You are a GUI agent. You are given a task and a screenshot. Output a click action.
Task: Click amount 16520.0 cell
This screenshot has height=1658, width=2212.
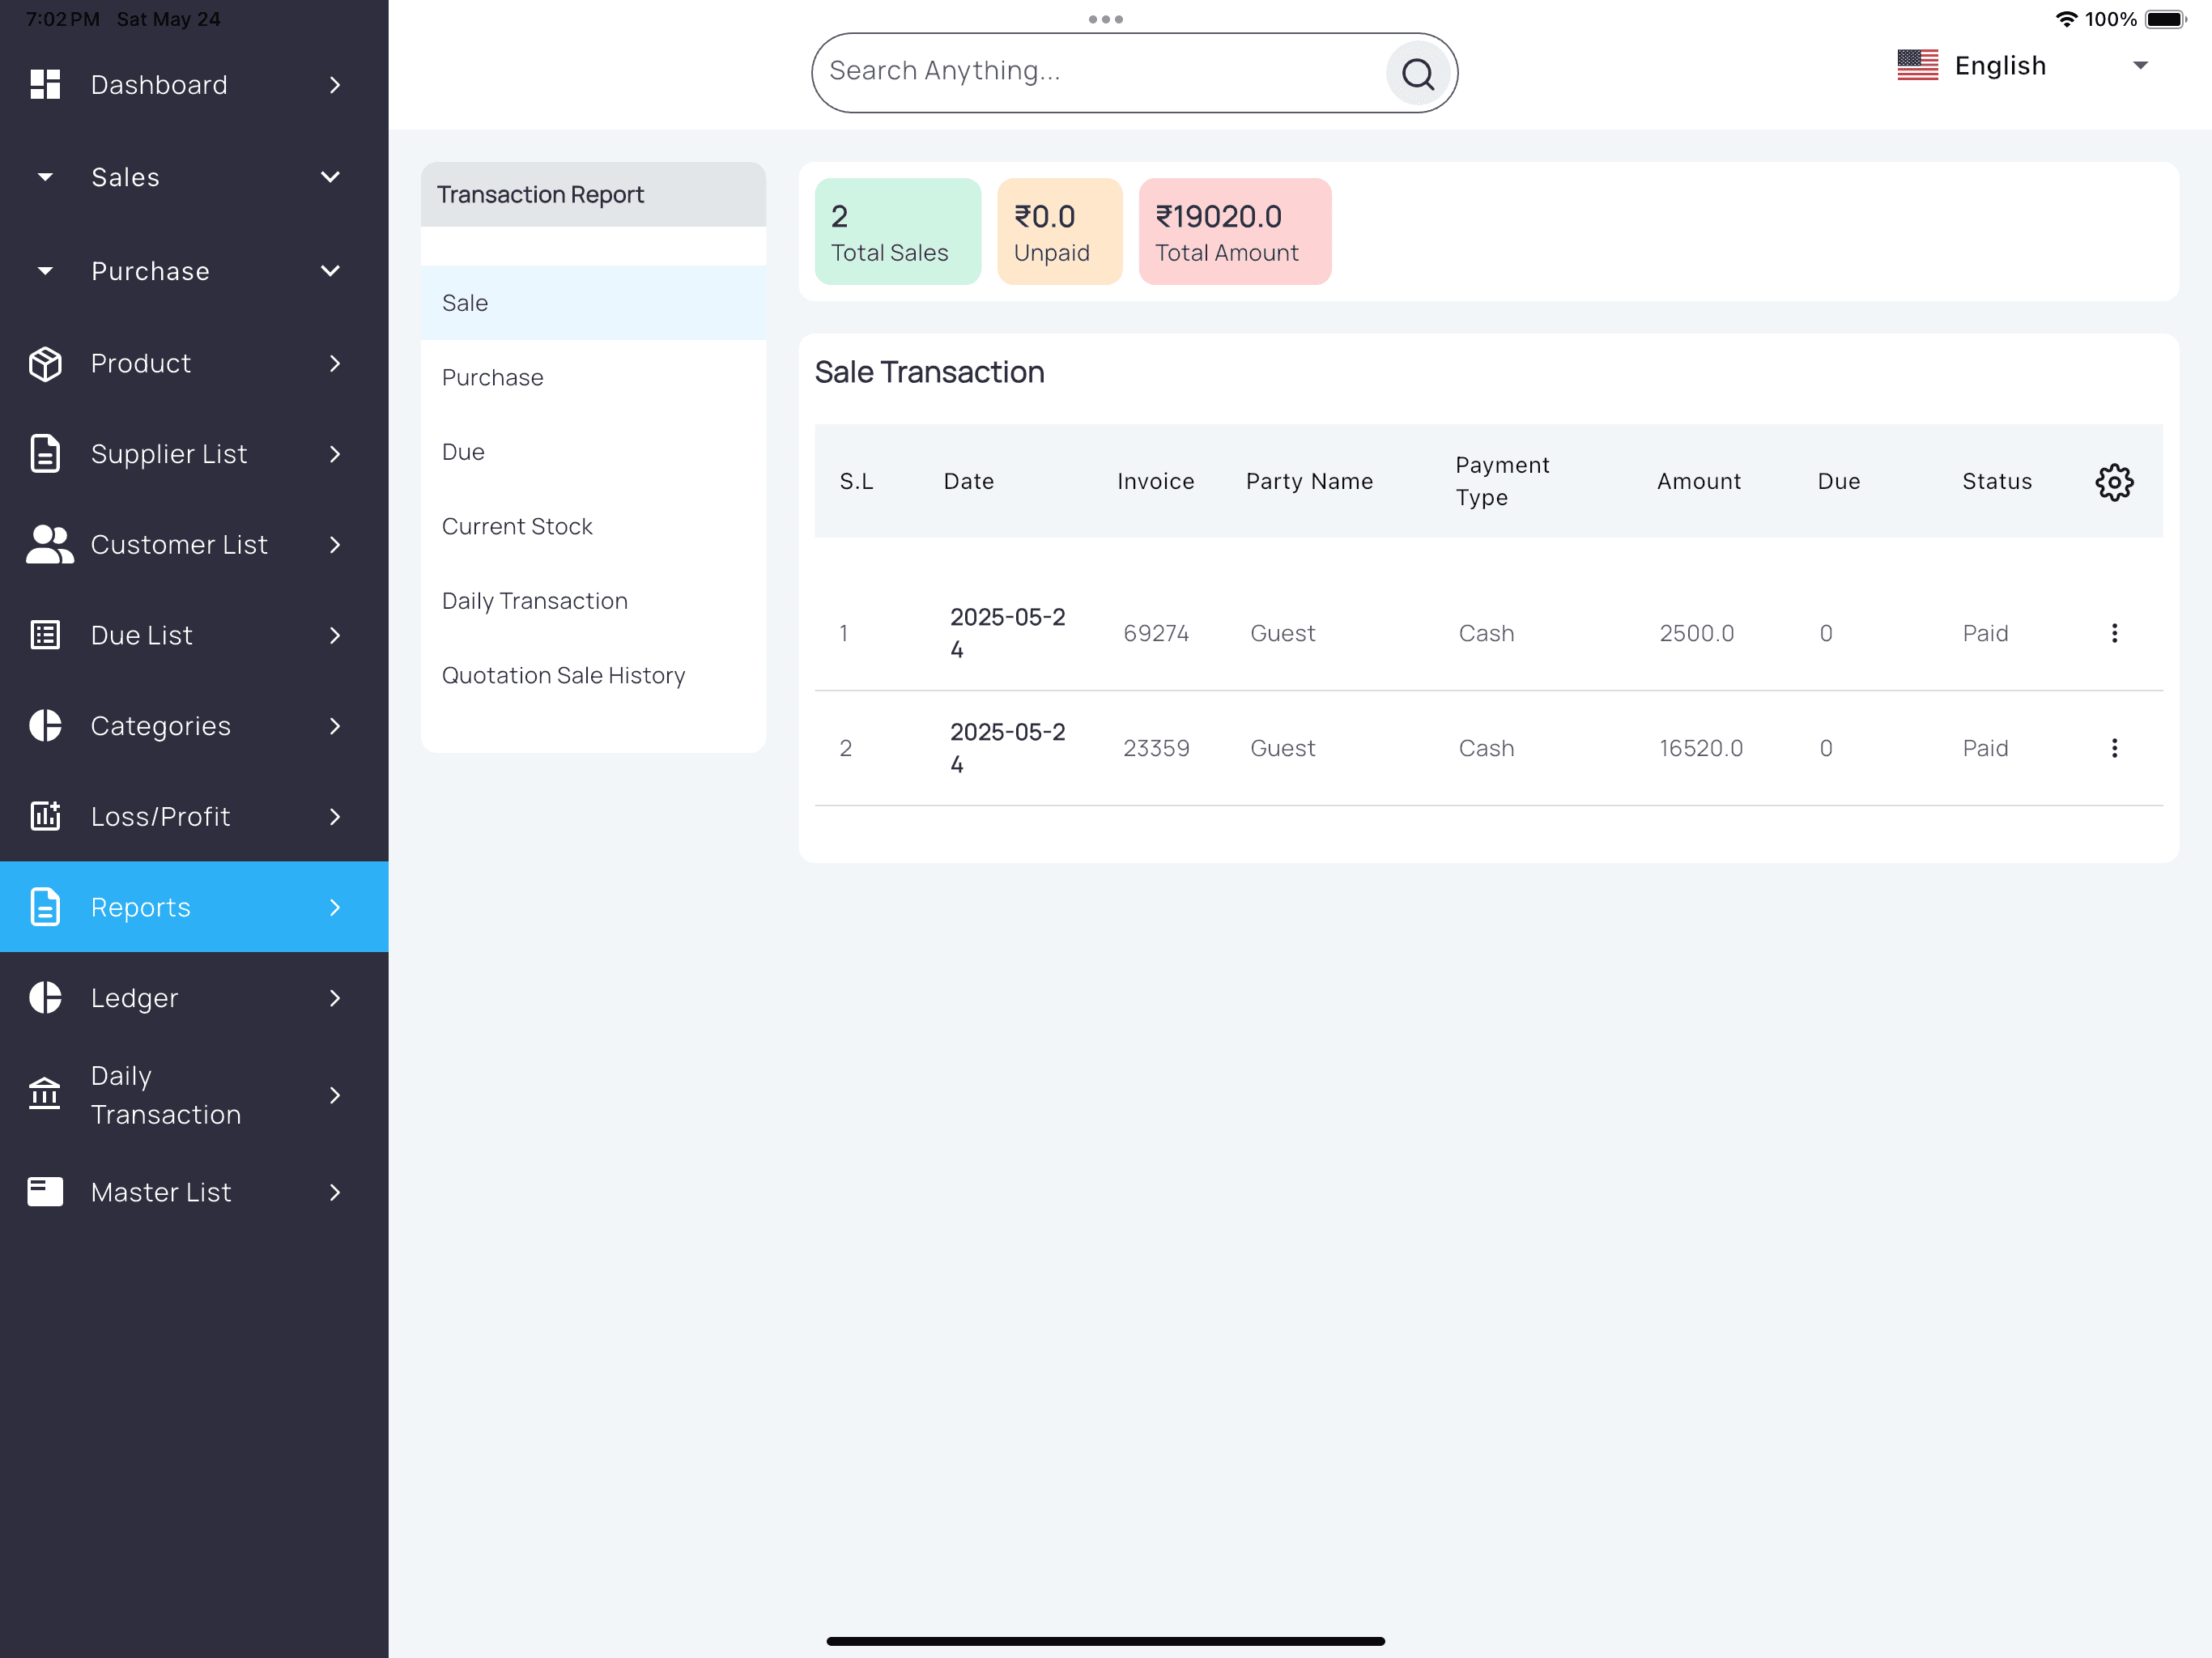[1700, 748]
